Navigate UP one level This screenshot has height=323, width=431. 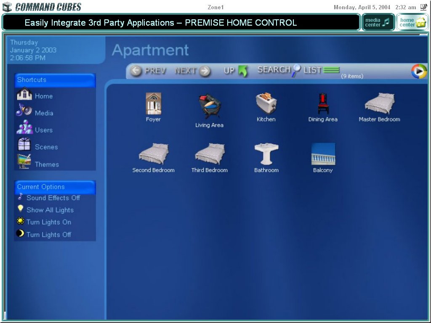pyautogui.click(x=236, y=71)
